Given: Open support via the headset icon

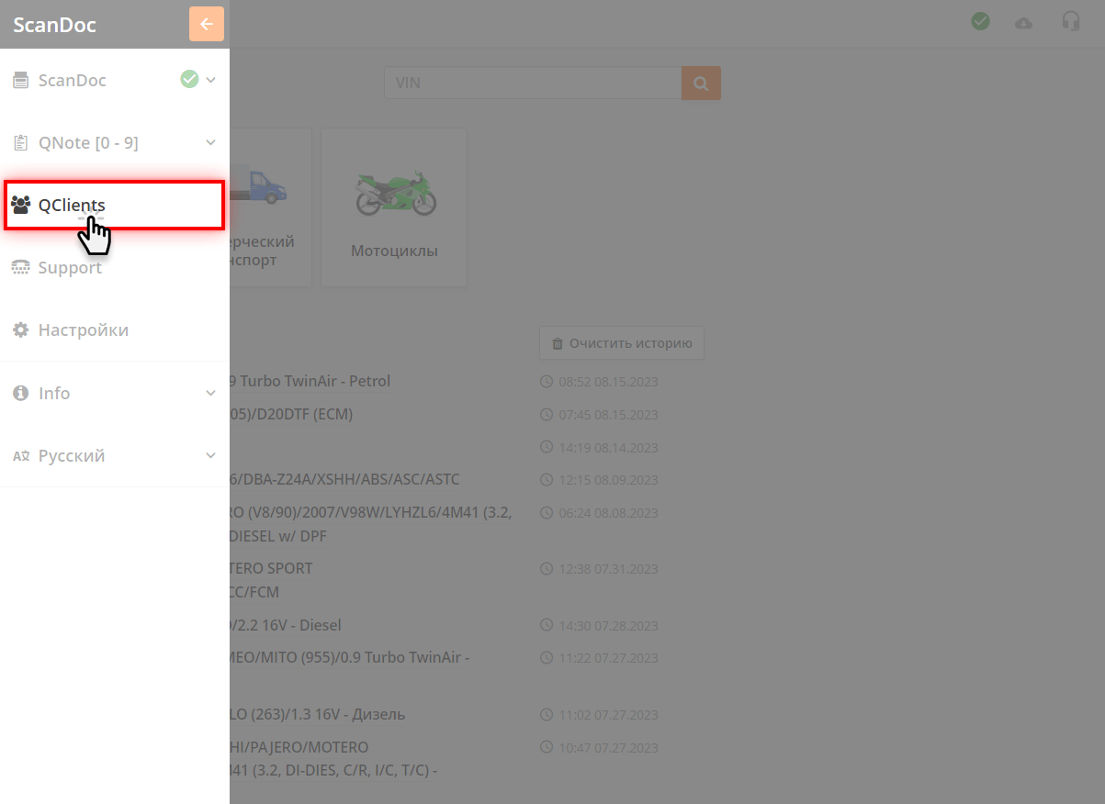Looking at the screenshot, I should click(x=1071, y=20).
